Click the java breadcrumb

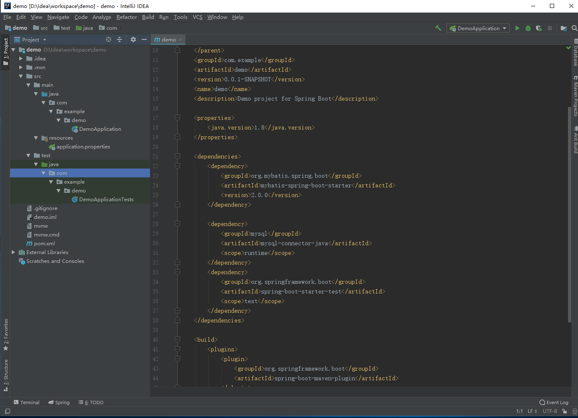84,28
